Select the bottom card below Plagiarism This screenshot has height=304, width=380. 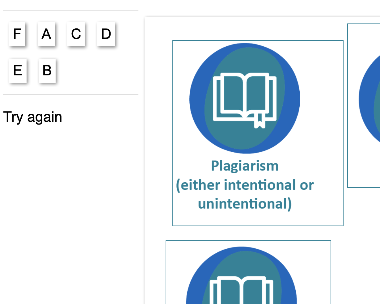point(248,272)
